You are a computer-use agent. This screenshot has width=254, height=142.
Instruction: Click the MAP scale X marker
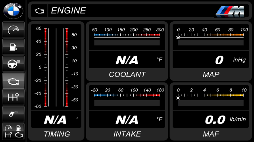click(178, 38)
